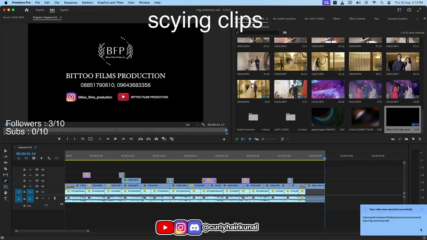Switch Project panel to freeform view
427x240 pixels.
[257, 139]
